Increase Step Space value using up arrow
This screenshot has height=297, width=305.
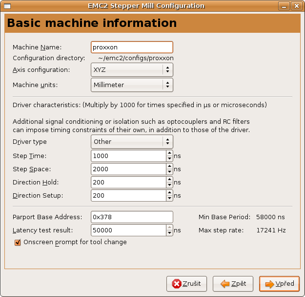[x=169, y=166]
